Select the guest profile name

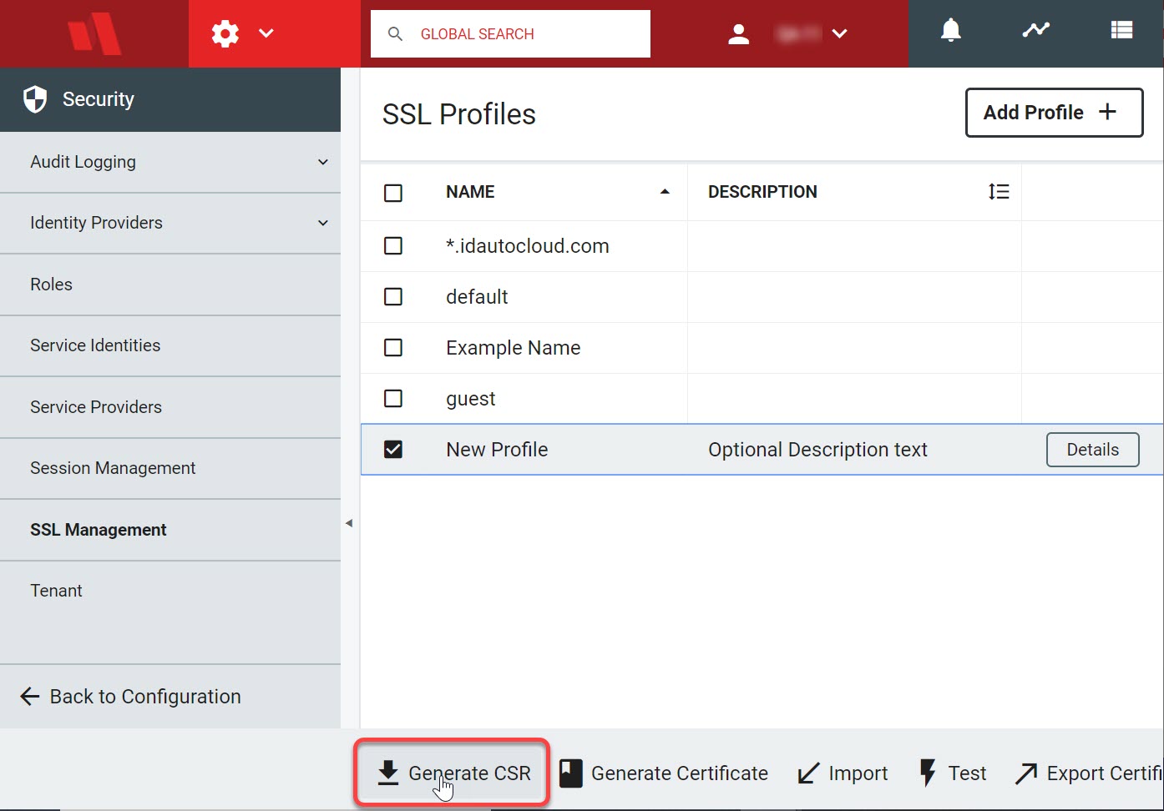point(471,399)
